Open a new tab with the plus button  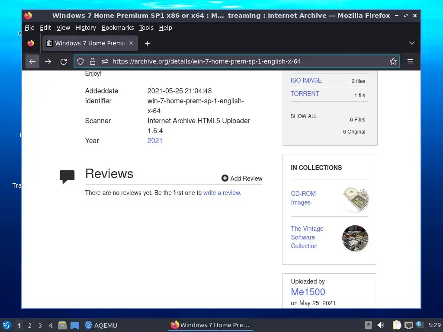pyautogui.click(x=147, y=44)
